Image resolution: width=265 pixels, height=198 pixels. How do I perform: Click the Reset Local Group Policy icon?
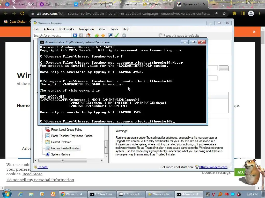[48, 130]
